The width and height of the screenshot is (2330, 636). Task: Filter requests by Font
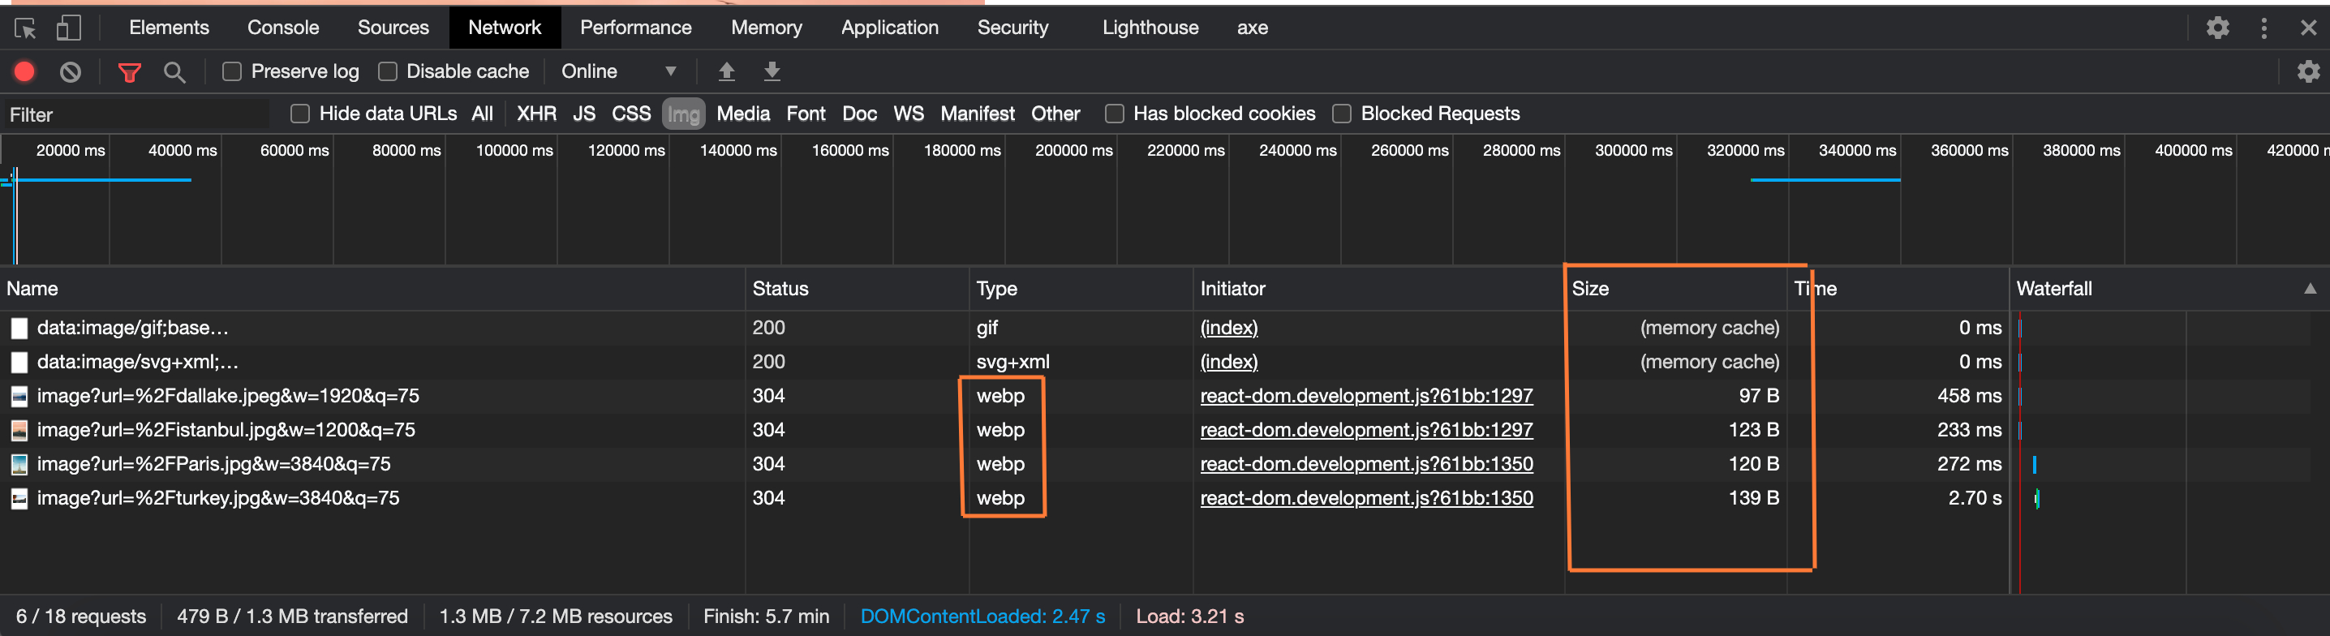pyautogui.click(x=806, y=114)
